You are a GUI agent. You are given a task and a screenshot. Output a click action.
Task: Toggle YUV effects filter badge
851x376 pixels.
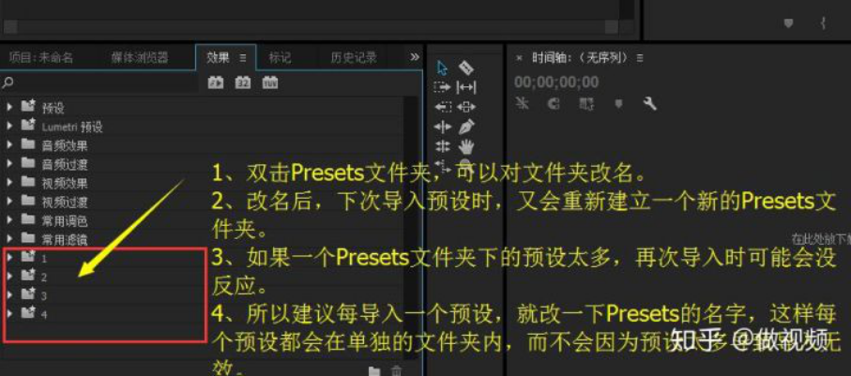(x=269, y=83)
